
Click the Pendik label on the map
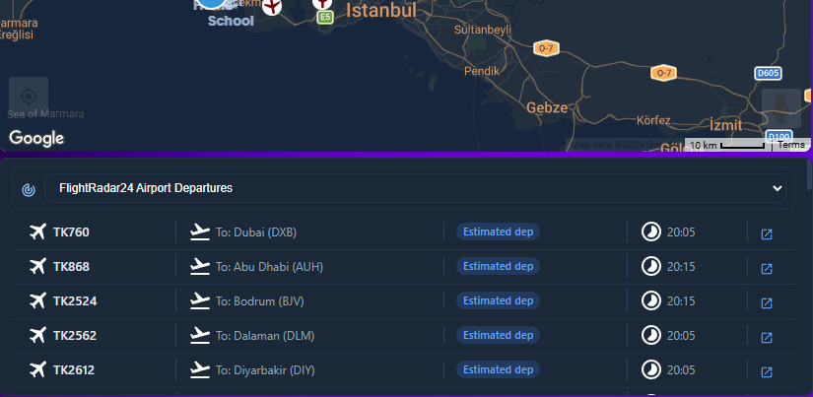[x=482, y=71]
